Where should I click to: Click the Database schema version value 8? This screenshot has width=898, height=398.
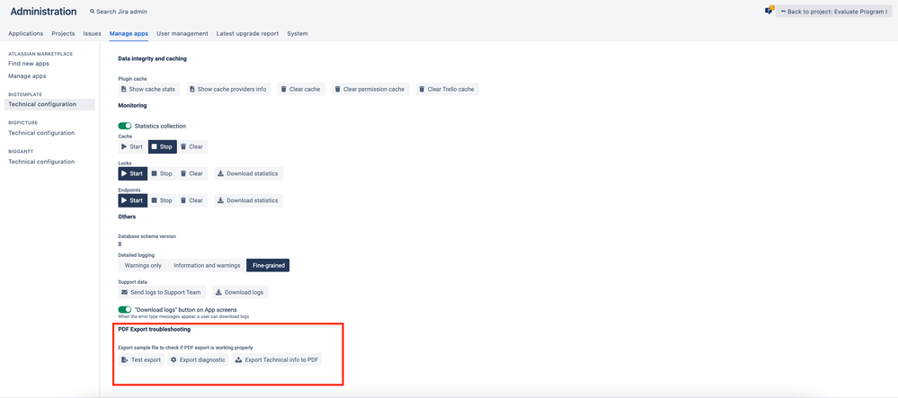(120, 244)
